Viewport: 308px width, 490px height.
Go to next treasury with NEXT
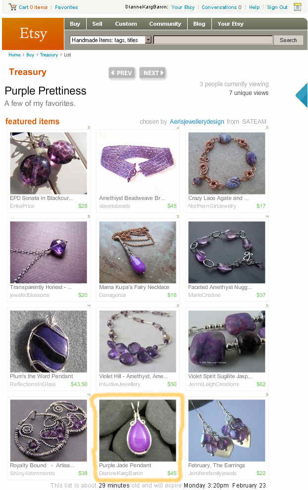(153, 73)
